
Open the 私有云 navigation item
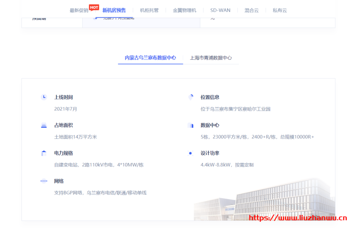click(280, 10)
